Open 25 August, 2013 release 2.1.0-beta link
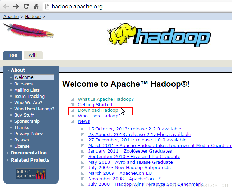Viewport: 232px width, 192px height. 140,135
